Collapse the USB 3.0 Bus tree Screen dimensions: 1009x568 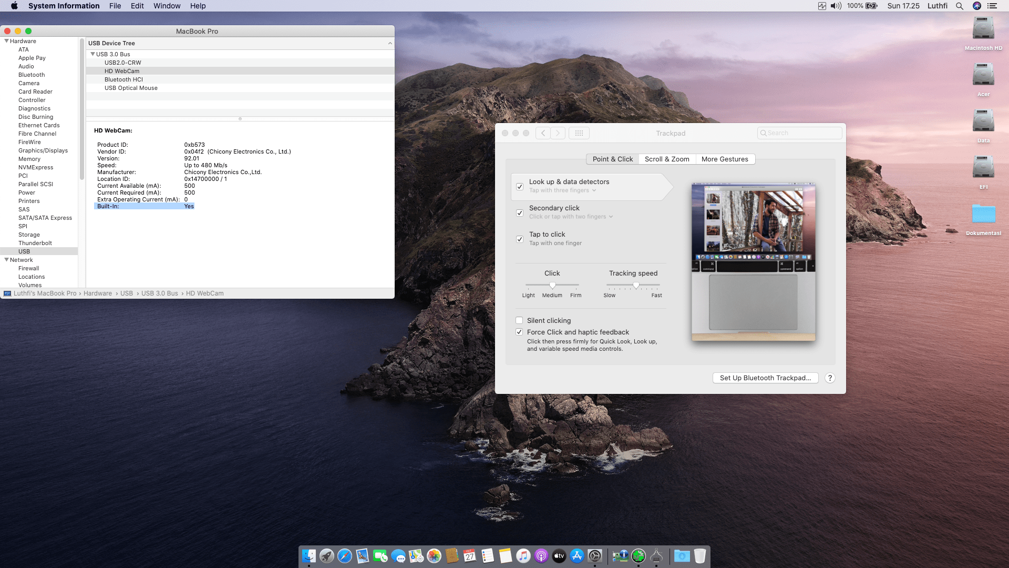tap(93, 54)
